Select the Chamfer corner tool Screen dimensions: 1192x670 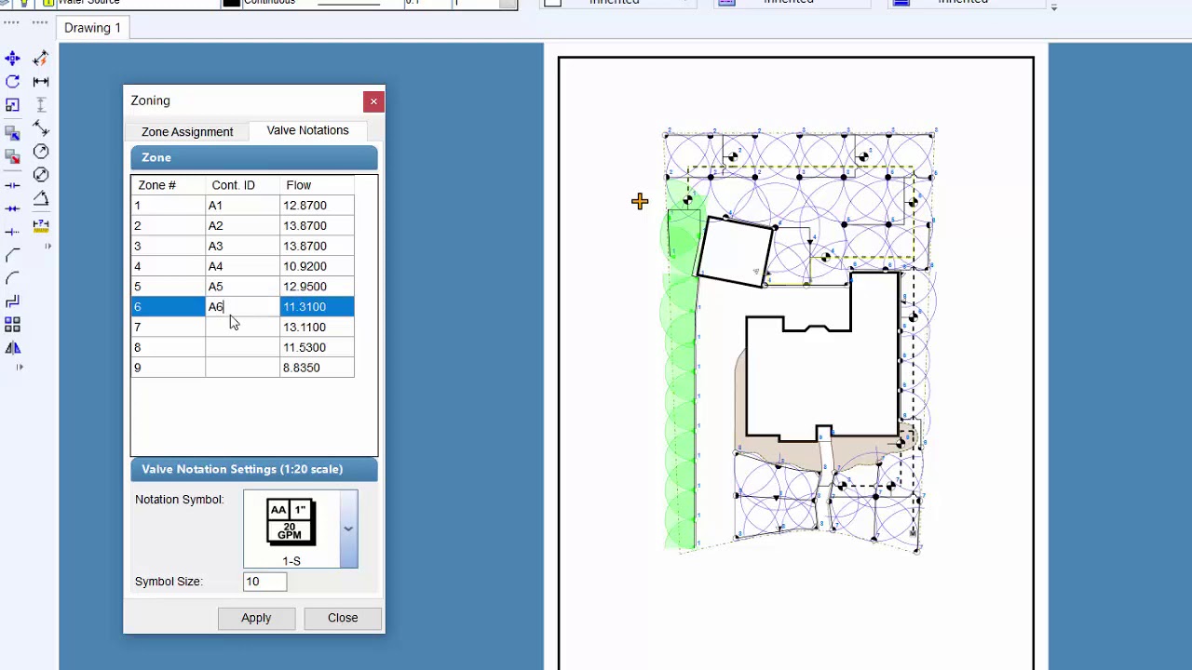pyautogui.click(x=12, y=255)
